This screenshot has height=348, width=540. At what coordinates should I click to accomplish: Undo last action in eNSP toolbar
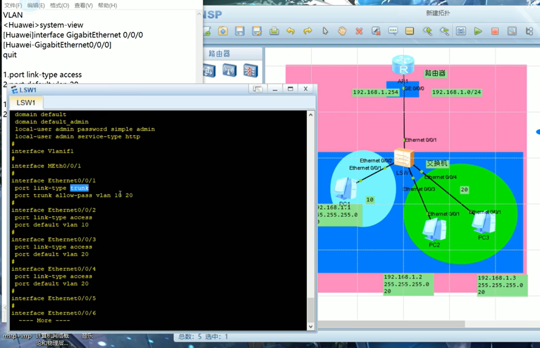pos(291,31)
